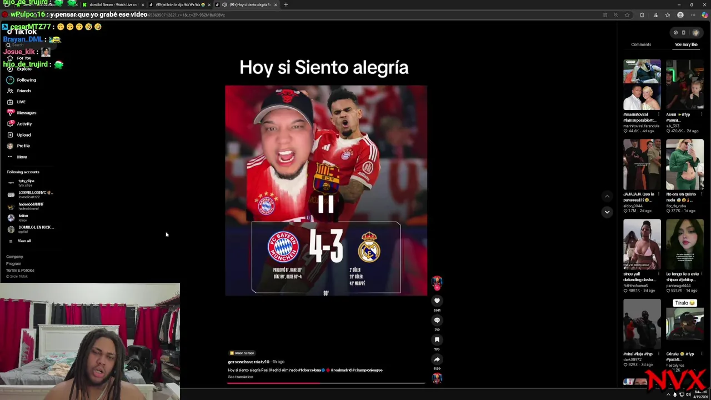Select the Hoy si siento alegría browser tab

[x=247, y=4]
